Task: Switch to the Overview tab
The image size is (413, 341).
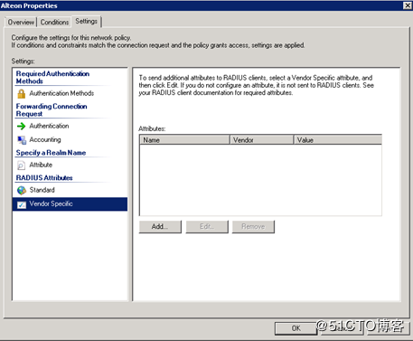Action: [21, 22]
